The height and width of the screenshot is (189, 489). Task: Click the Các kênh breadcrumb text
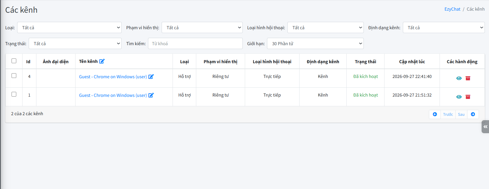476,9
